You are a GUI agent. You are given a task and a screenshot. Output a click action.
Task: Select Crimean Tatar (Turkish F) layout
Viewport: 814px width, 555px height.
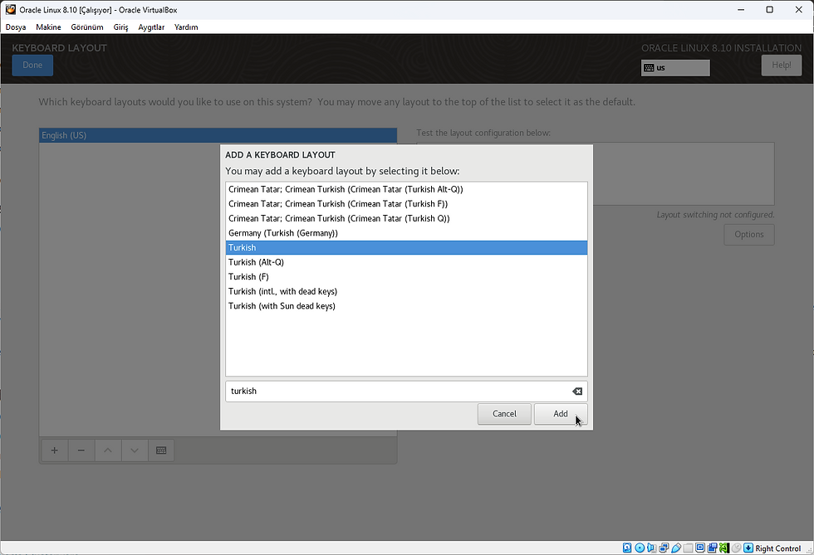pyautogui.click(x=406, y=204)
